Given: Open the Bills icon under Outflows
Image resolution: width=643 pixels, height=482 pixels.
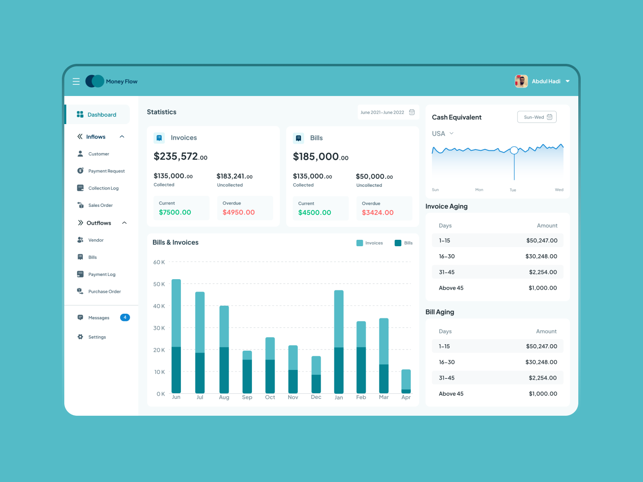Looking at the screenshot, I should (80, 257).
